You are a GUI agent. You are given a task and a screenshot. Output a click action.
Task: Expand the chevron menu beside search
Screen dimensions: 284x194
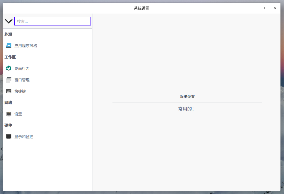click(x=8, y=21)
